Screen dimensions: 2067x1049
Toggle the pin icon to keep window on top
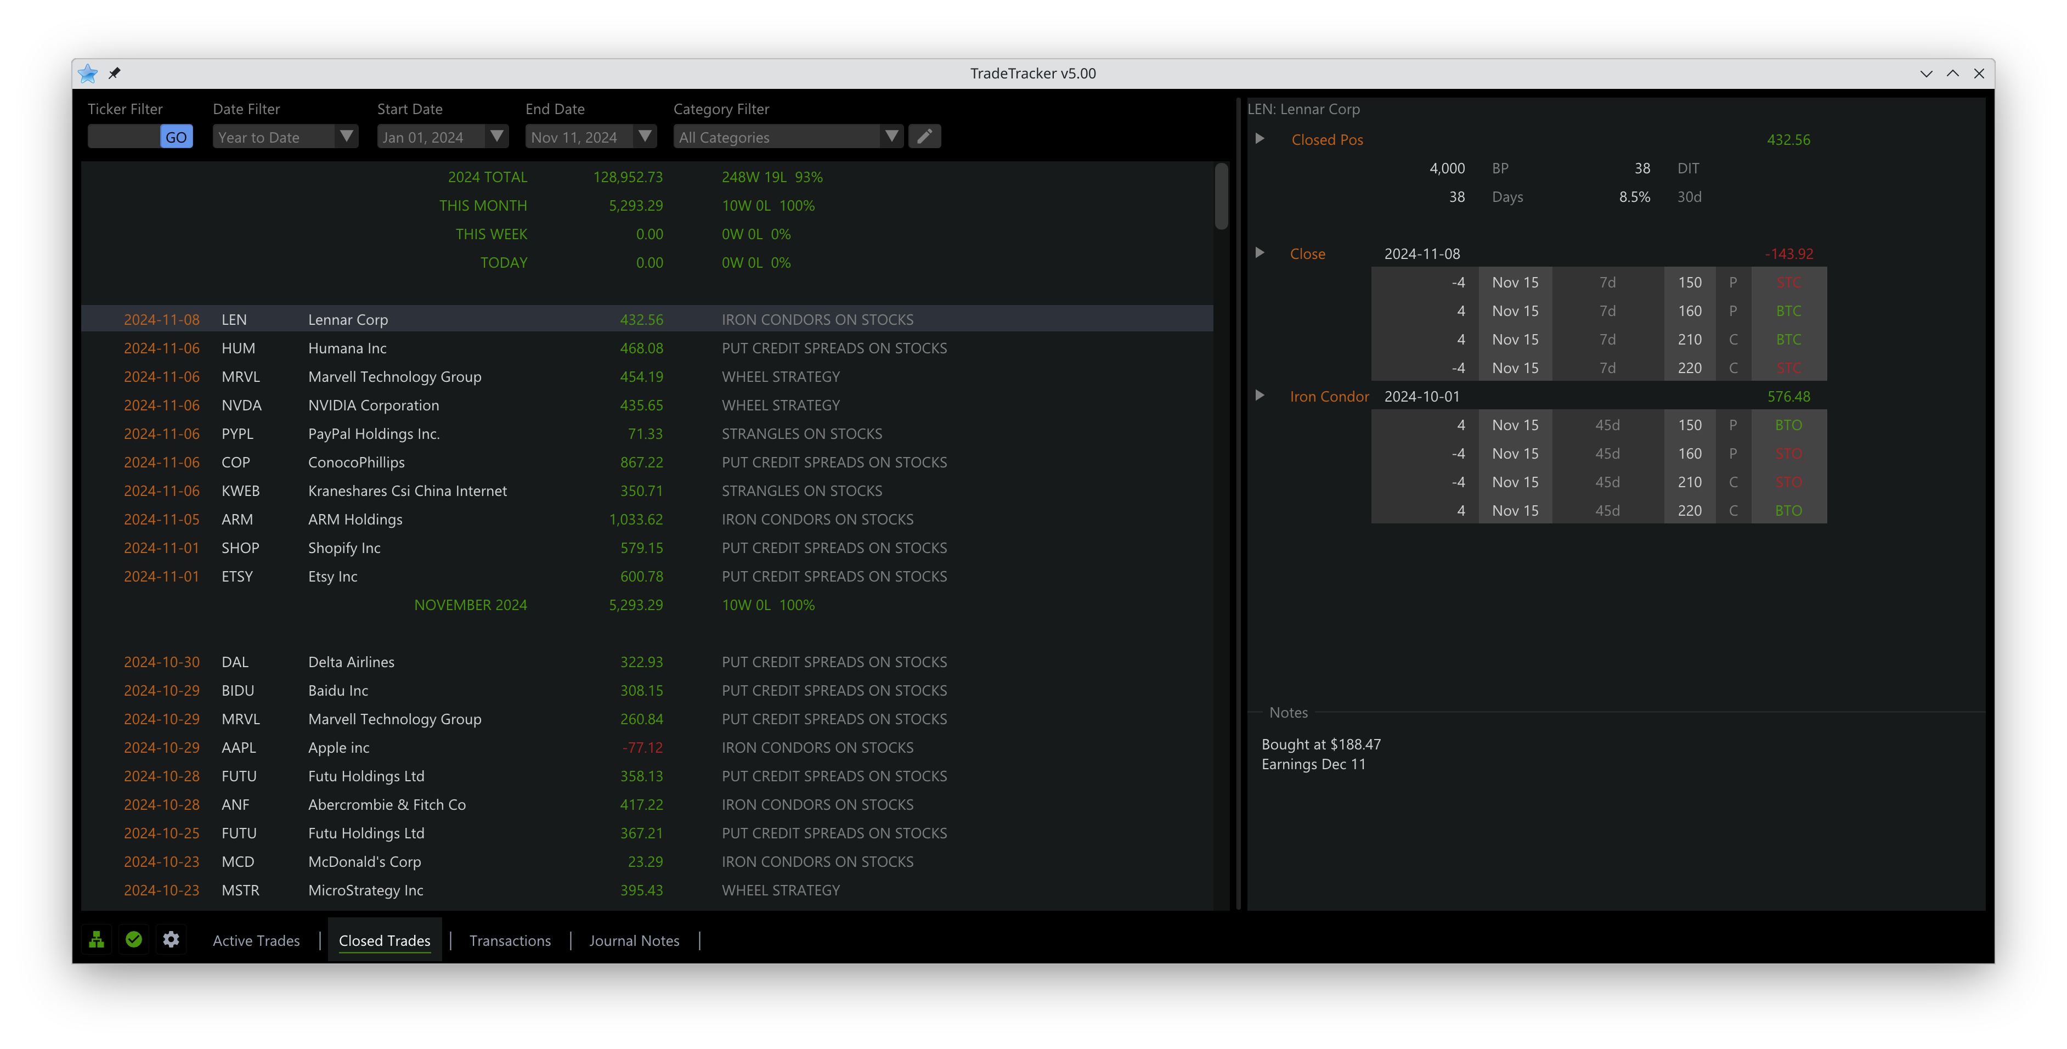tap(115, 73)
